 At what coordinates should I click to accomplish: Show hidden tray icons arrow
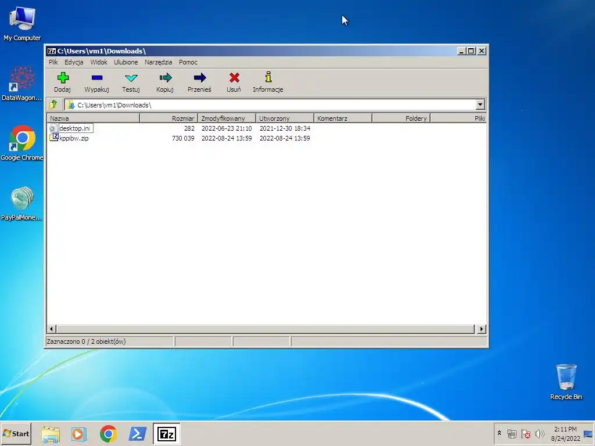(x=499, y=433)
